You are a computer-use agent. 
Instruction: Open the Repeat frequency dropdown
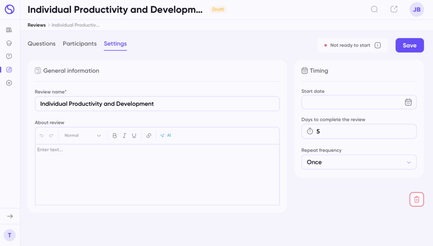359,162
